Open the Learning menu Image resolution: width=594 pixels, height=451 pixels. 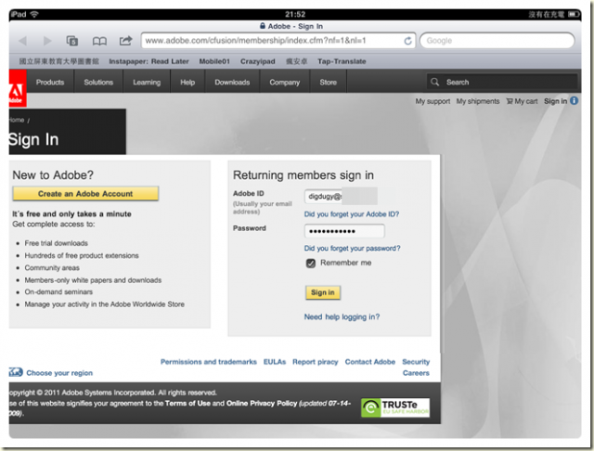pos(147,83)
